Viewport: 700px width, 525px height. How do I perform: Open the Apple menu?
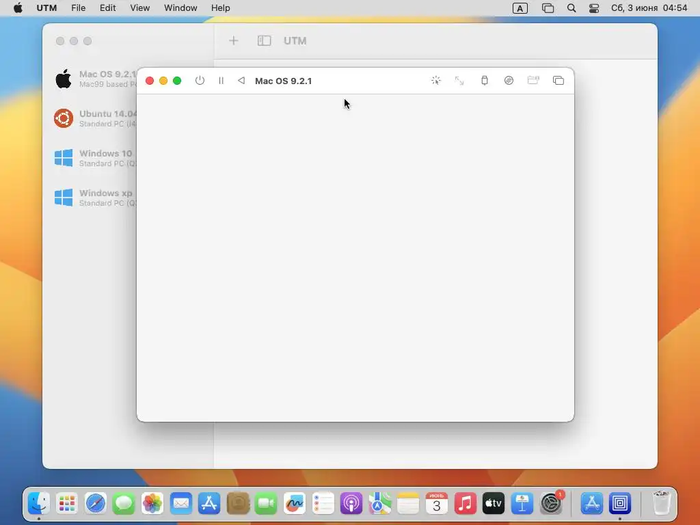coord(18,8)
